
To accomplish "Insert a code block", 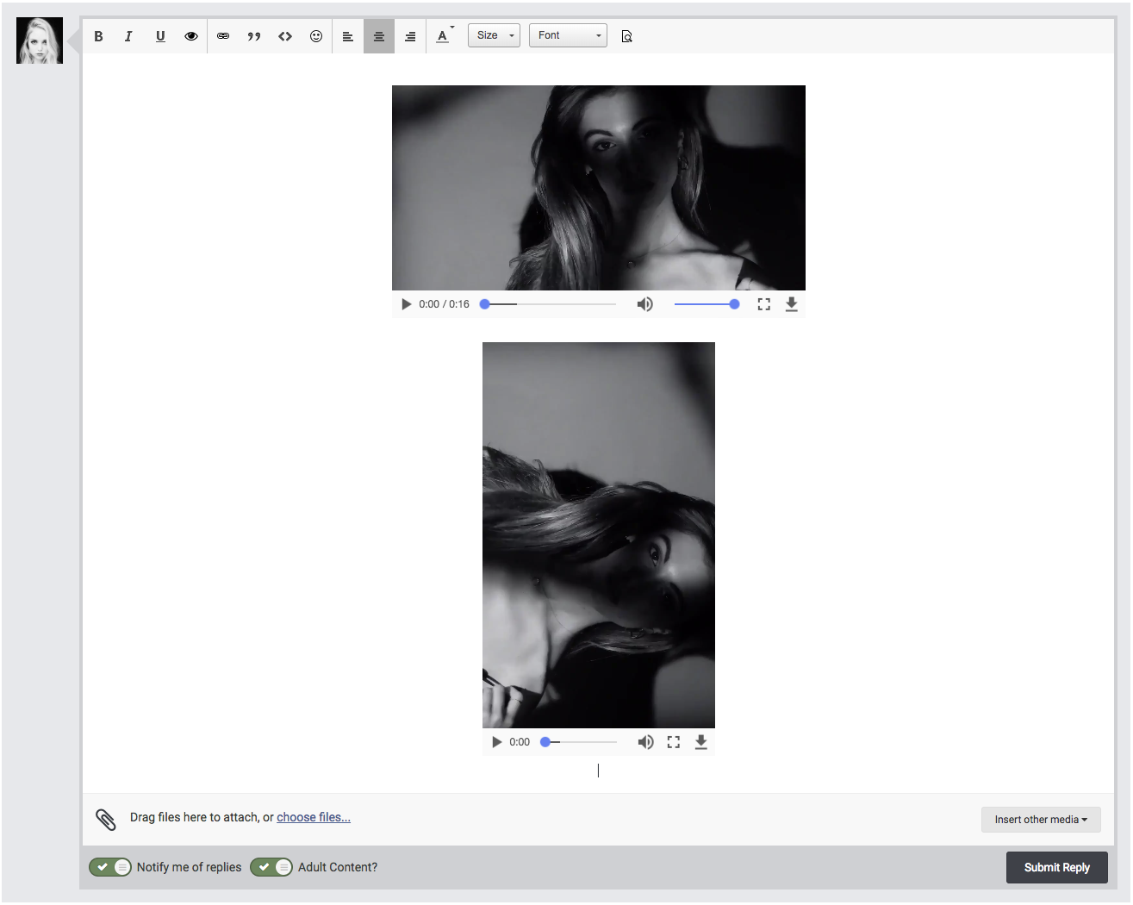I will [x=285, y=36].
